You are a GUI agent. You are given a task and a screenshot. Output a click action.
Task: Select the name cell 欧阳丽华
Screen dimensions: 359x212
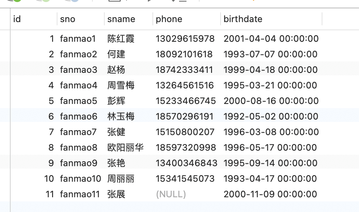(125, 148)
